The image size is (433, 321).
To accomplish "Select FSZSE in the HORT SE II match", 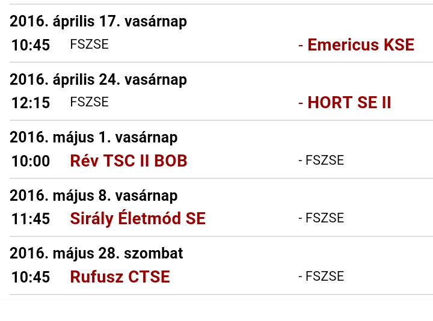I will tap(89, 102).
